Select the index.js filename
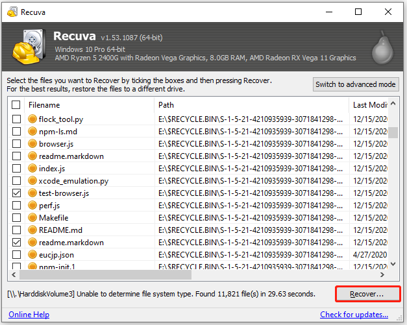The width and height of the screenshot is (407, 325). pos(52,169)
